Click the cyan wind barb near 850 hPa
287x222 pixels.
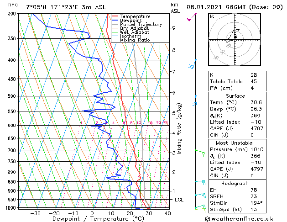pos(200,183)
